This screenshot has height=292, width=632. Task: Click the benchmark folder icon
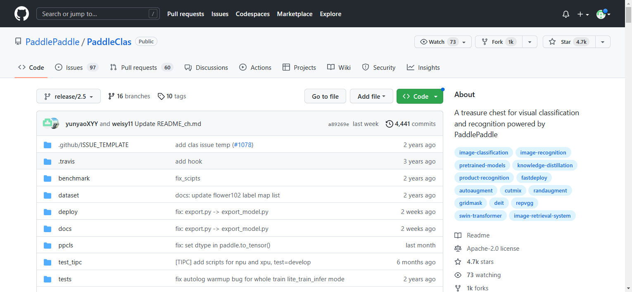(x=47, y=178)
